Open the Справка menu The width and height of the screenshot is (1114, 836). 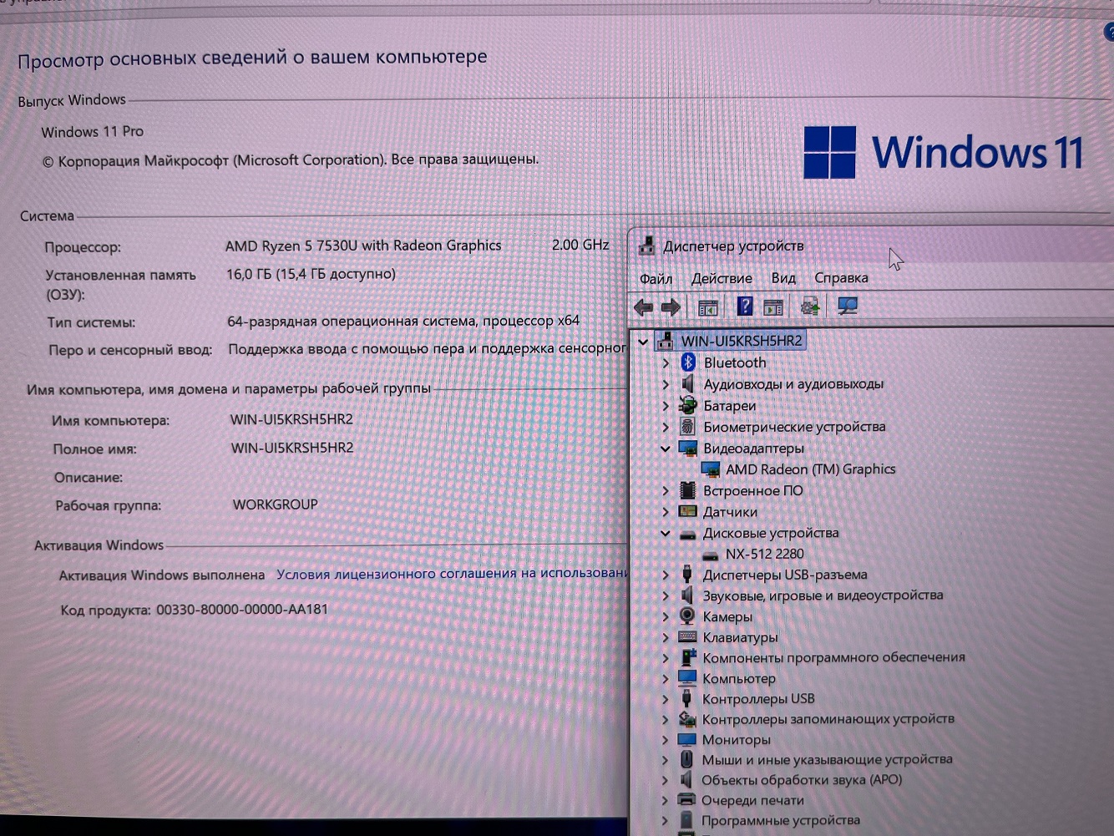pyautogui.click(x=841, y=277)
